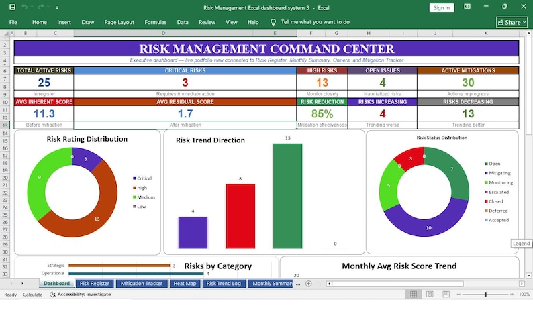Open the Data ribbon tab
533x318 pixels.
point(183,22)
